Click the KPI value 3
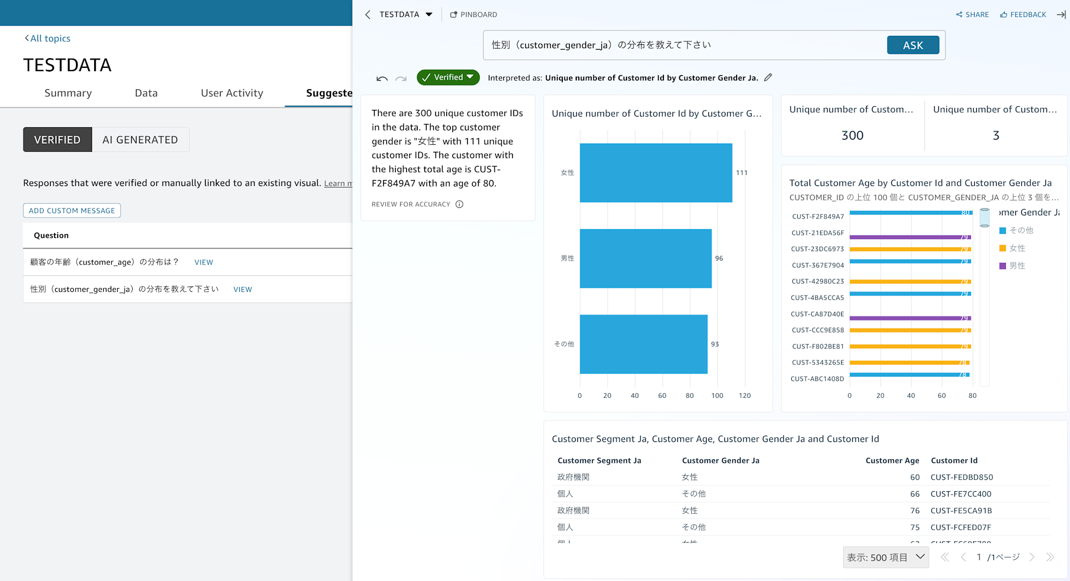Screen dimensions: 1070x581 996,135
